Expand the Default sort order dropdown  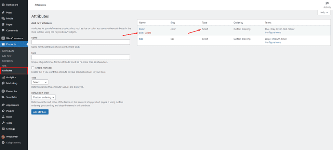click(x=44, y=97)
